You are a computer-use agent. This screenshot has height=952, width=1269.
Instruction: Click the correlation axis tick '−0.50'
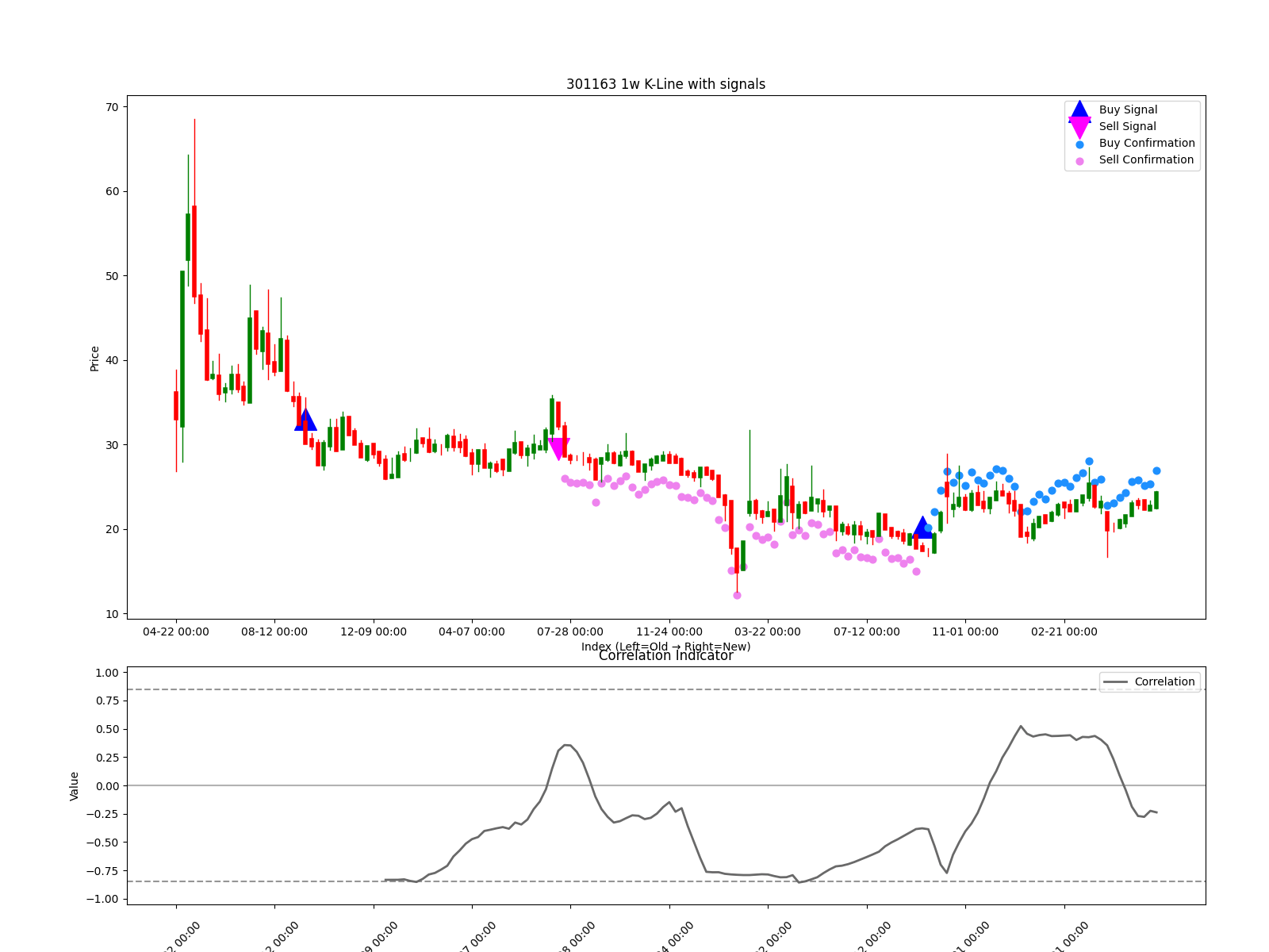pyautogui.click(x=102, y=843)
